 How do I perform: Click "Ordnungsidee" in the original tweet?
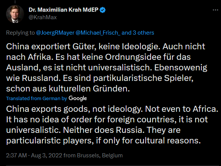pos(133,57)
